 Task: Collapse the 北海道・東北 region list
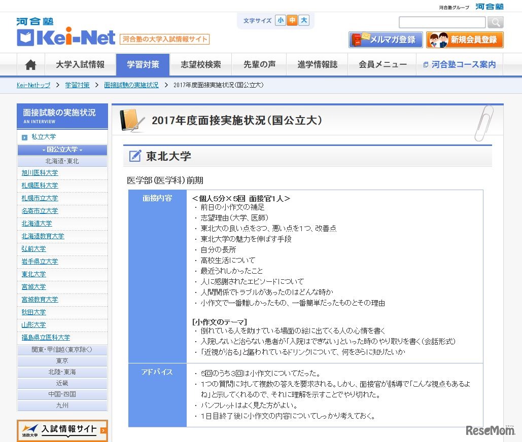click(62, 161)
